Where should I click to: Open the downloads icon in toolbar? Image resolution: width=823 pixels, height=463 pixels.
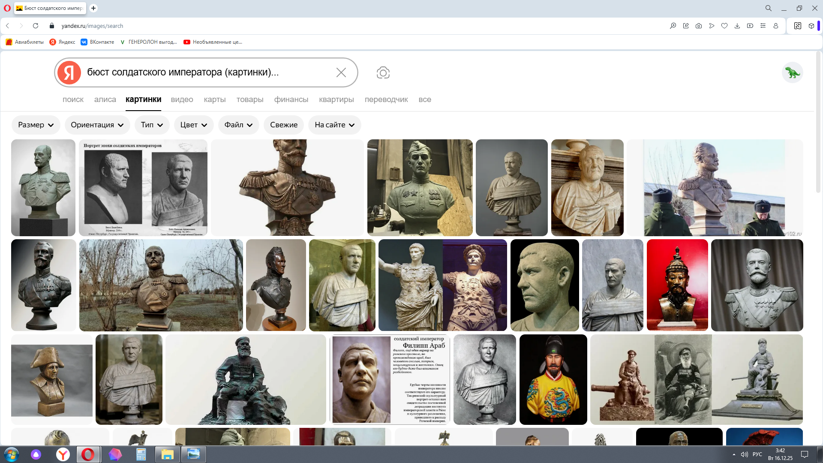coord(737,26)
